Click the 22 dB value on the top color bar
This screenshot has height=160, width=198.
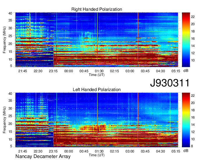pyautogui.click(x=193, y=17)
